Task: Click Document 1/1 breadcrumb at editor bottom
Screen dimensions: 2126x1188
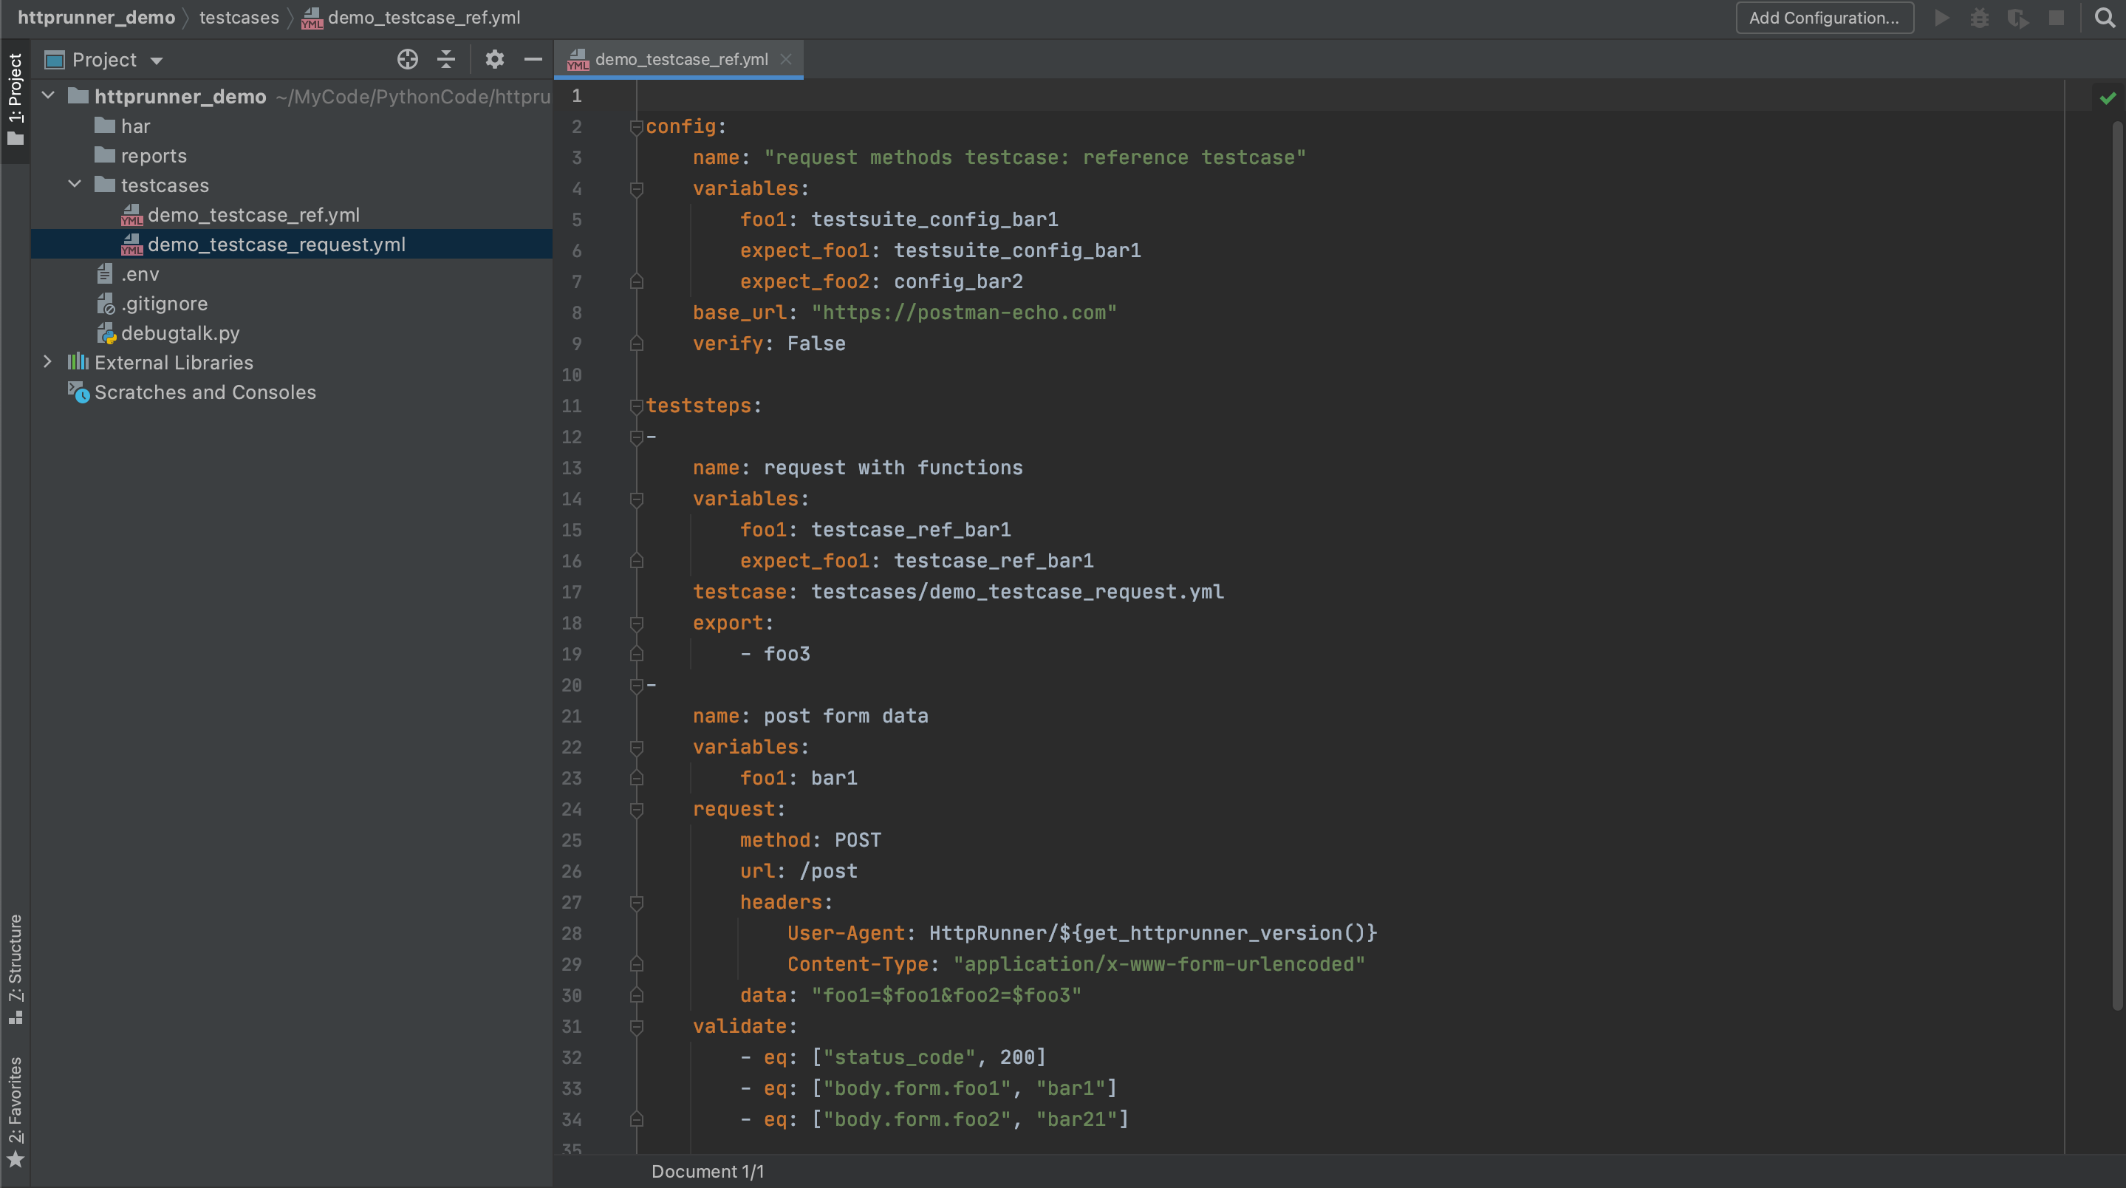Action: click(707, 1172)
